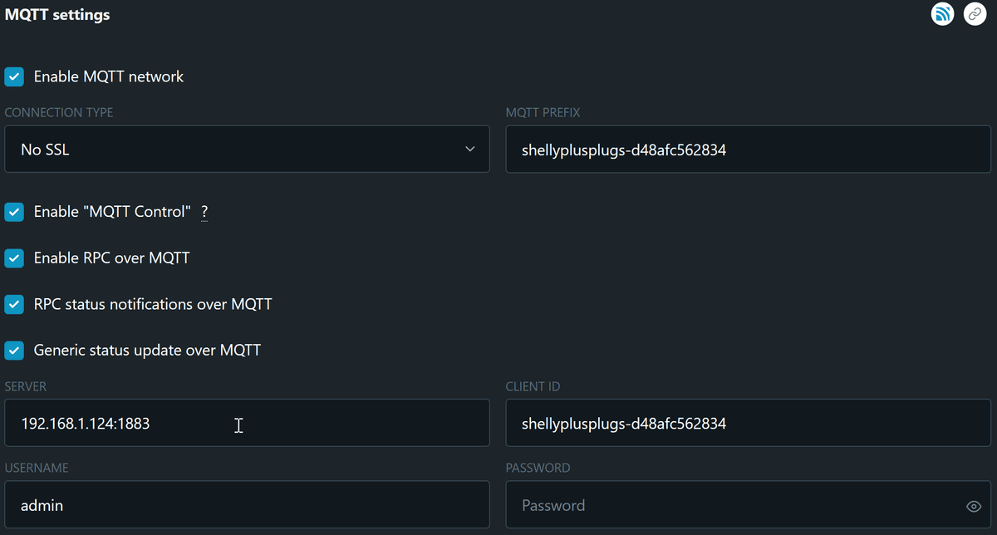
Task: Focus the Server address field
Action: (x=247, y=424)
